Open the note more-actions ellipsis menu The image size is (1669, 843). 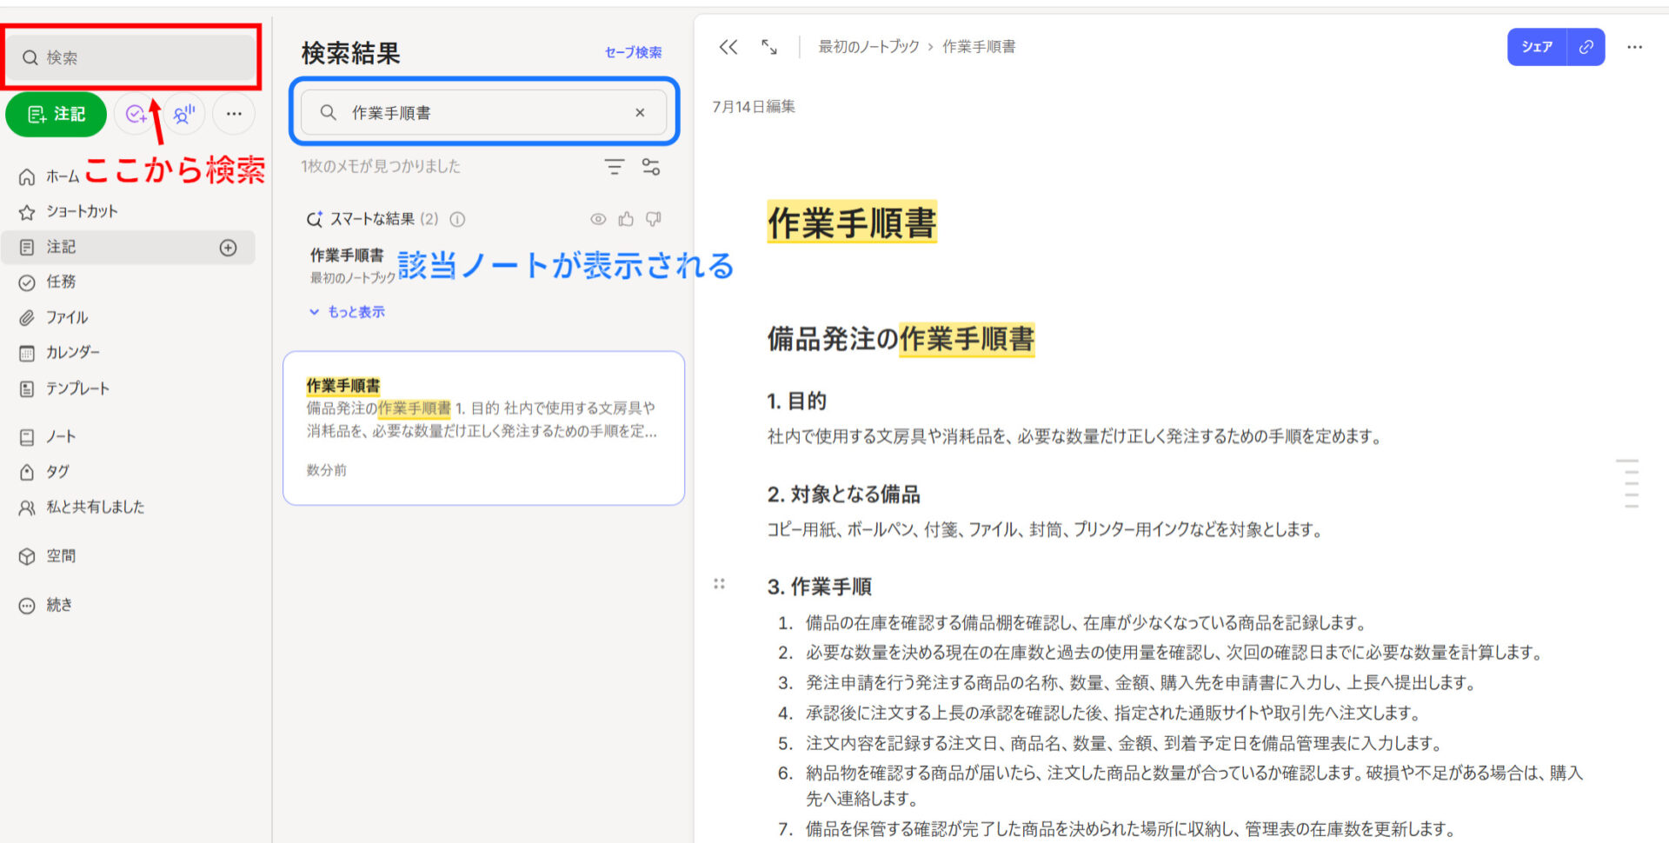tap(1634, 47)
